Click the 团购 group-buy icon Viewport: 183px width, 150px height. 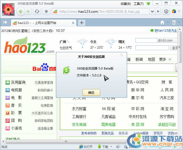[x=8, y=120]
